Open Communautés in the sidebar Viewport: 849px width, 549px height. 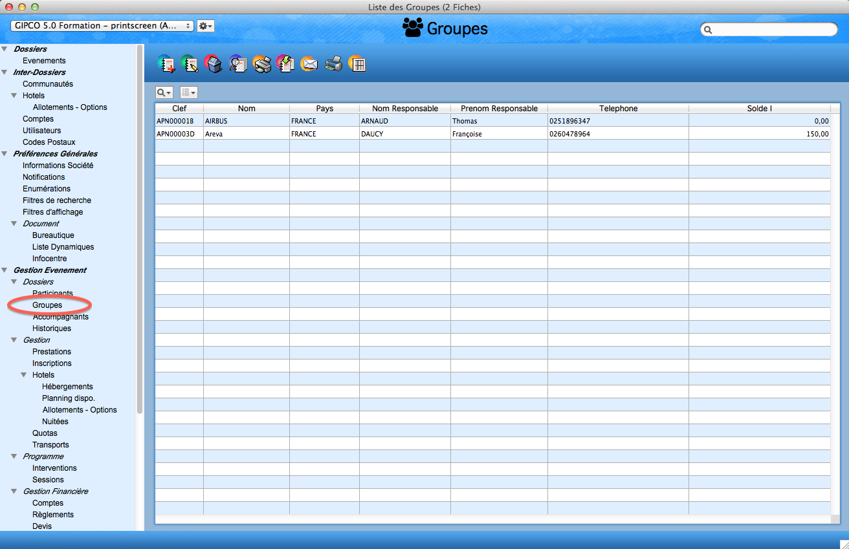(x=48, y=84)
